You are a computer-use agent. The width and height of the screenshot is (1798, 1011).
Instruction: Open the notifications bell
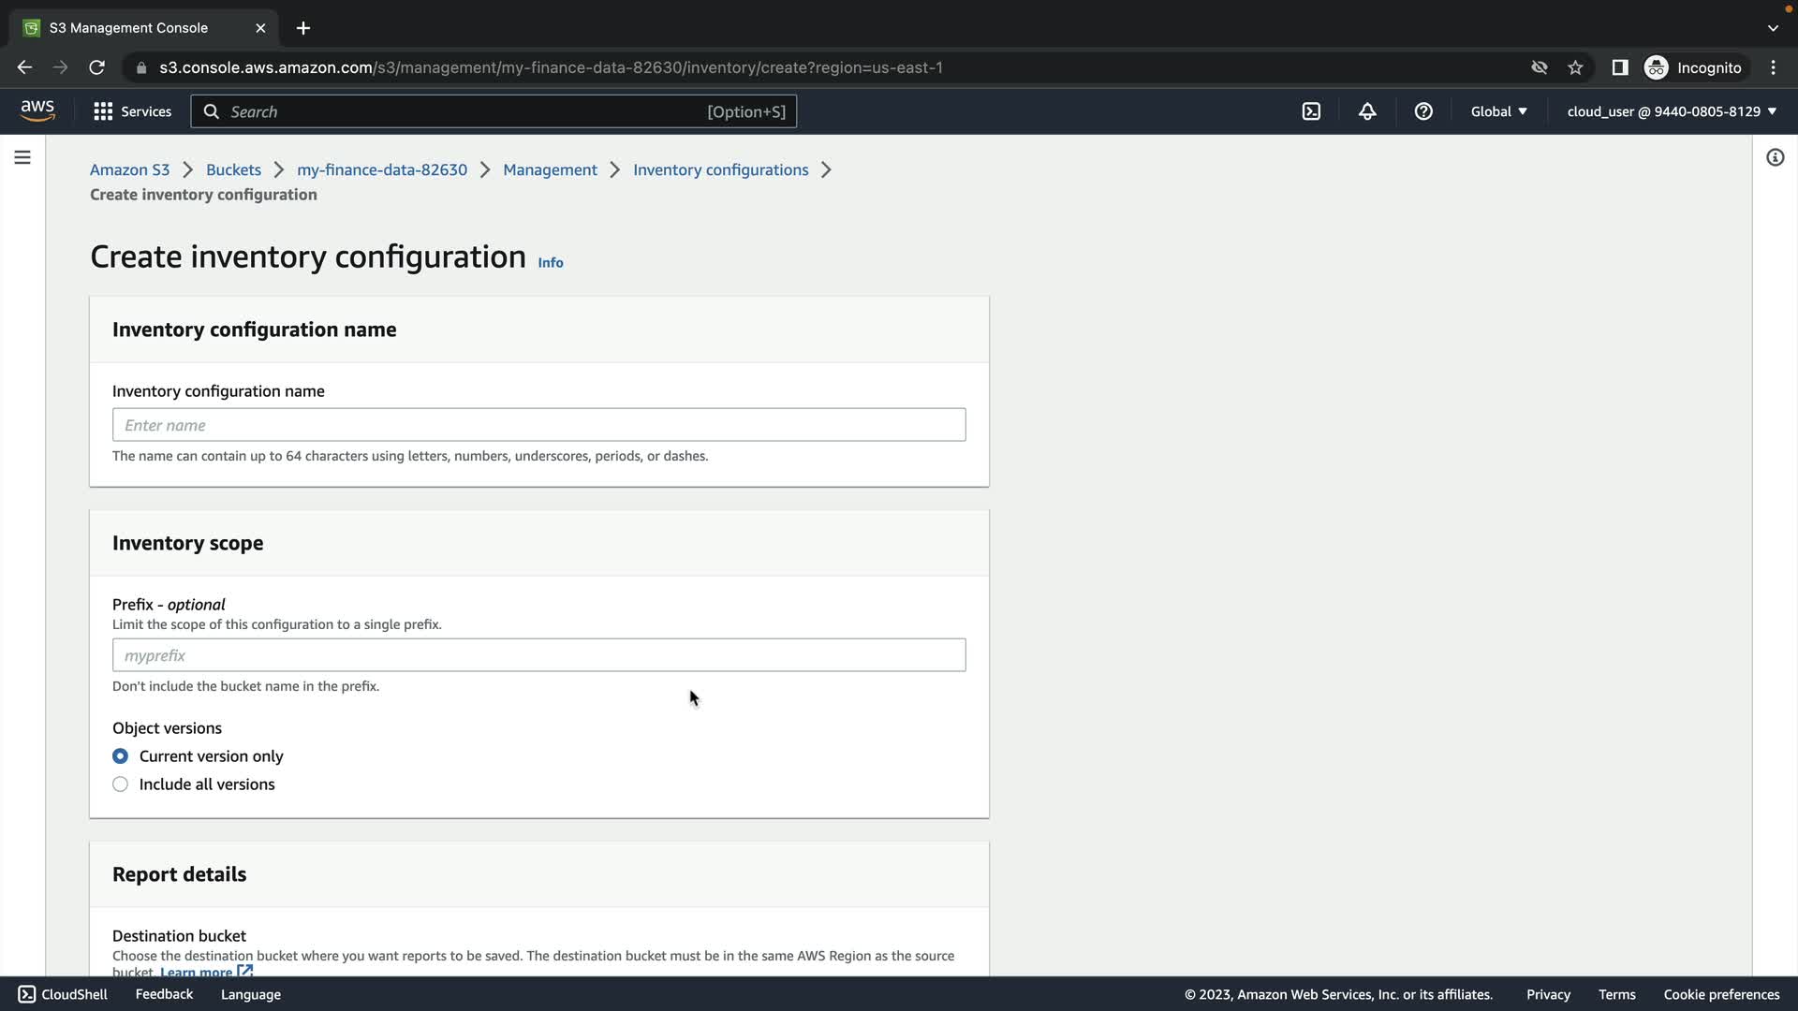click(x=1367, y=111)
